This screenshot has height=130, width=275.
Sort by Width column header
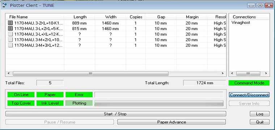tap(110, 17)
